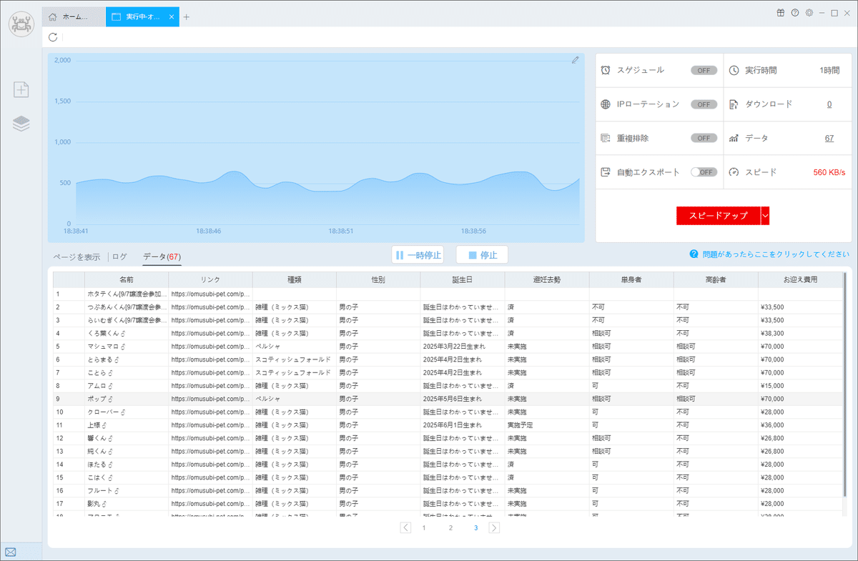858x561 pixels.
Task: Click the speed gauge icon
Action: 734,172
